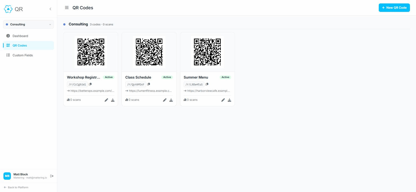
Task: Click the QR Codes page title
Action: [83, 8]
